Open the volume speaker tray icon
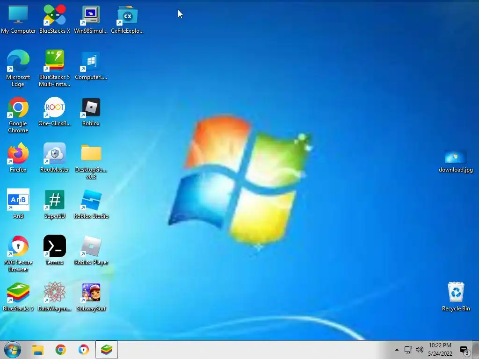Image resolution: width=479 pixels, height=359 pixels. point(420,350)
